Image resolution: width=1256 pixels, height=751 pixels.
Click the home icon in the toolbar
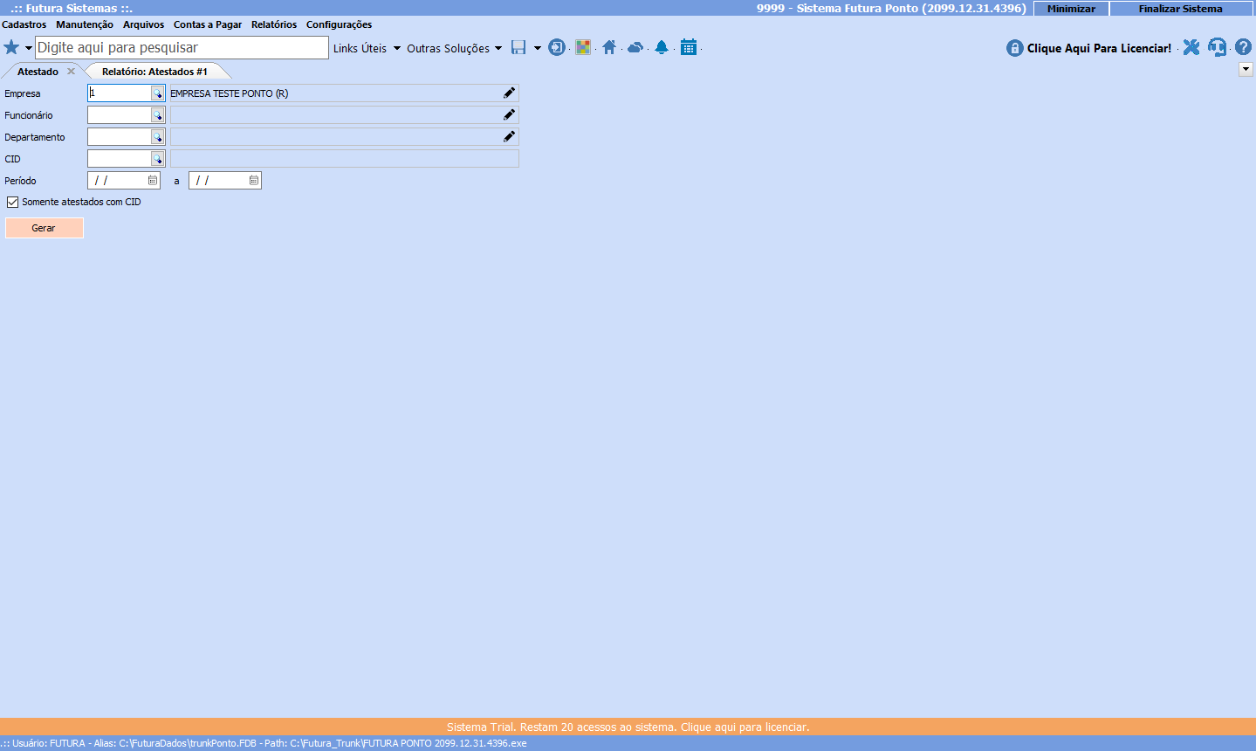(609, 48)
